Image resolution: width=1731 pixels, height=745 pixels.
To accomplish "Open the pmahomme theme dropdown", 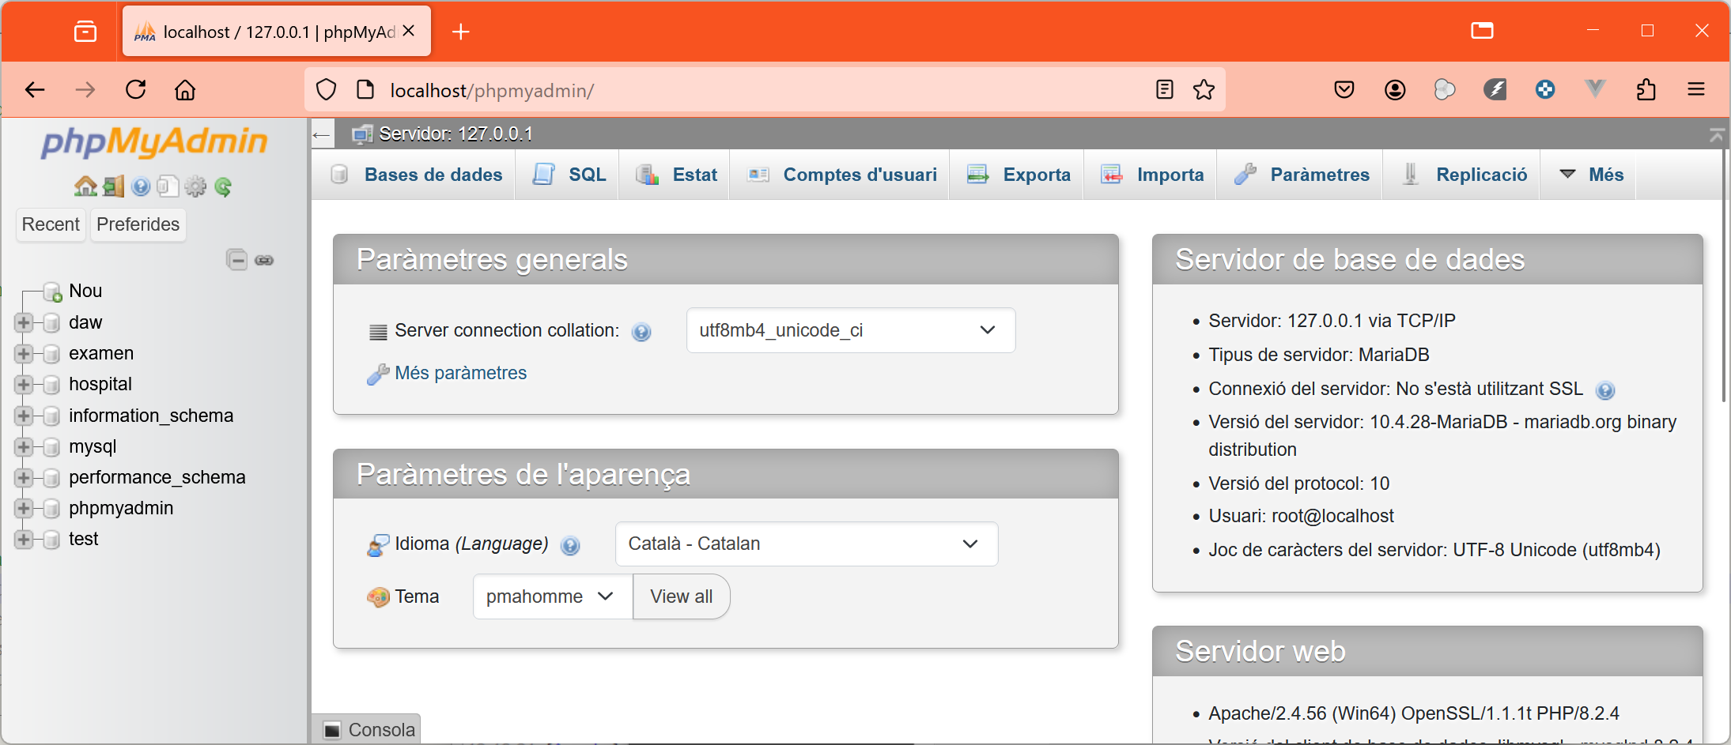I will 551,596.
